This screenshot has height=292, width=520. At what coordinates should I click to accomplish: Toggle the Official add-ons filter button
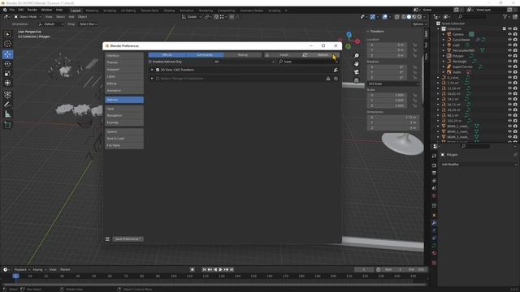pyautogui.click(x=167, y=55)
